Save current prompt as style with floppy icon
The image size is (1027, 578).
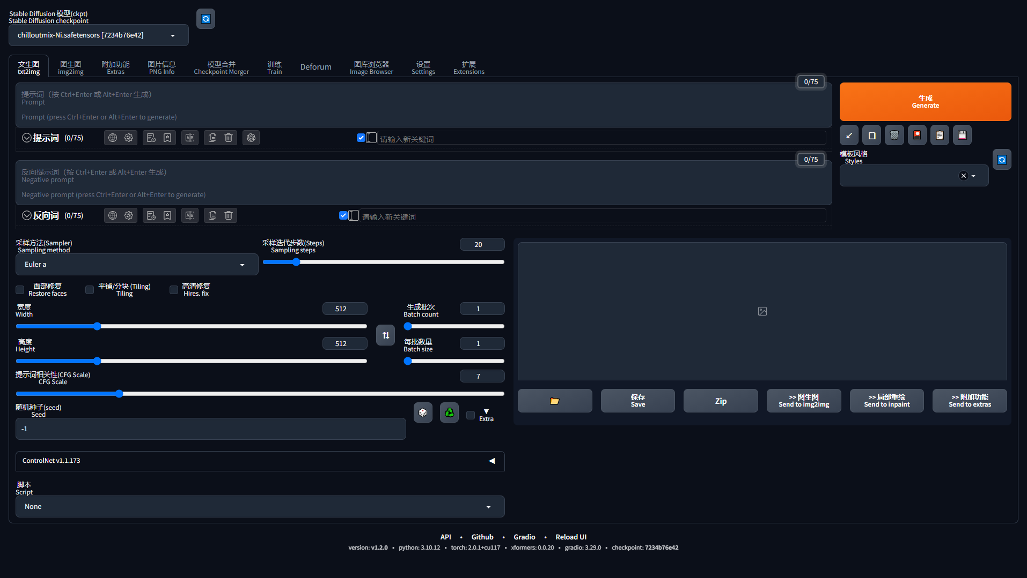tap(962, 135)
